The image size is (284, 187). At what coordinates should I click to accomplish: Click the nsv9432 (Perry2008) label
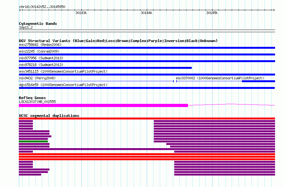tap(37, 78)
